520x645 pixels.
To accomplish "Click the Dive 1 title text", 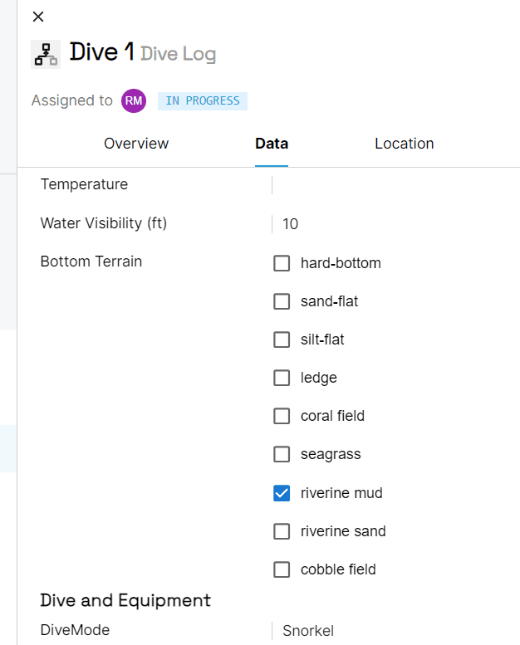I will pos(101,52).
